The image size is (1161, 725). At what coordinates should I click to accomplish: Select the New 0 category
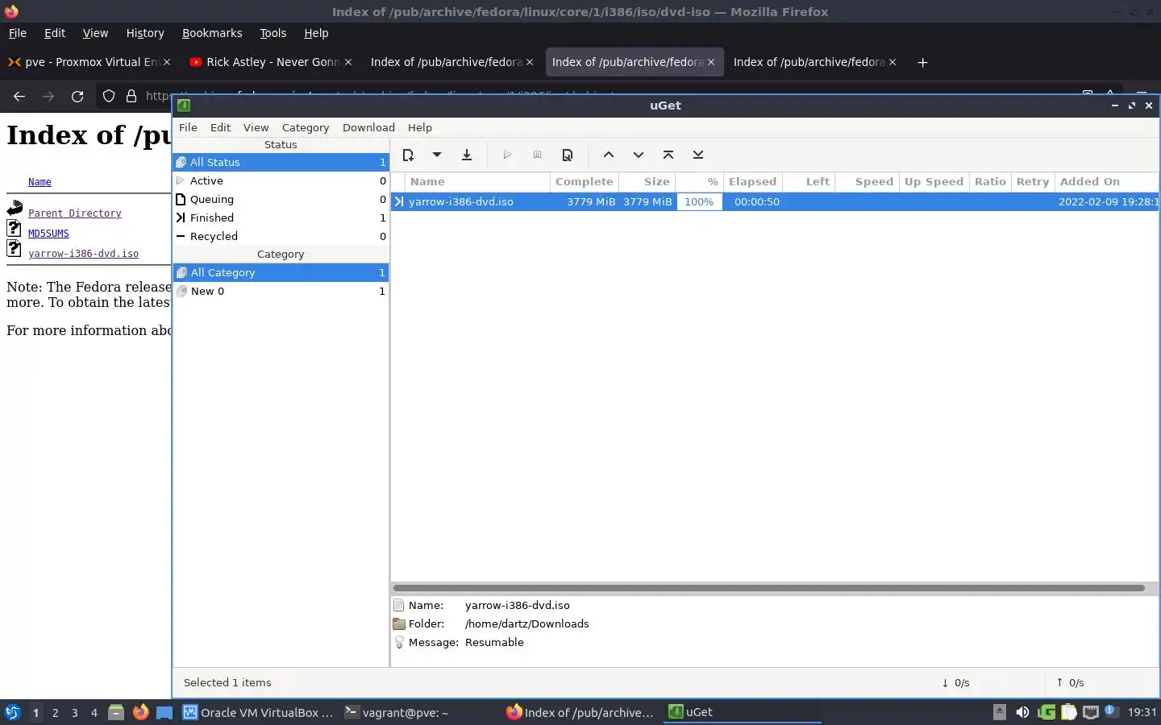(x=281, y=291)
